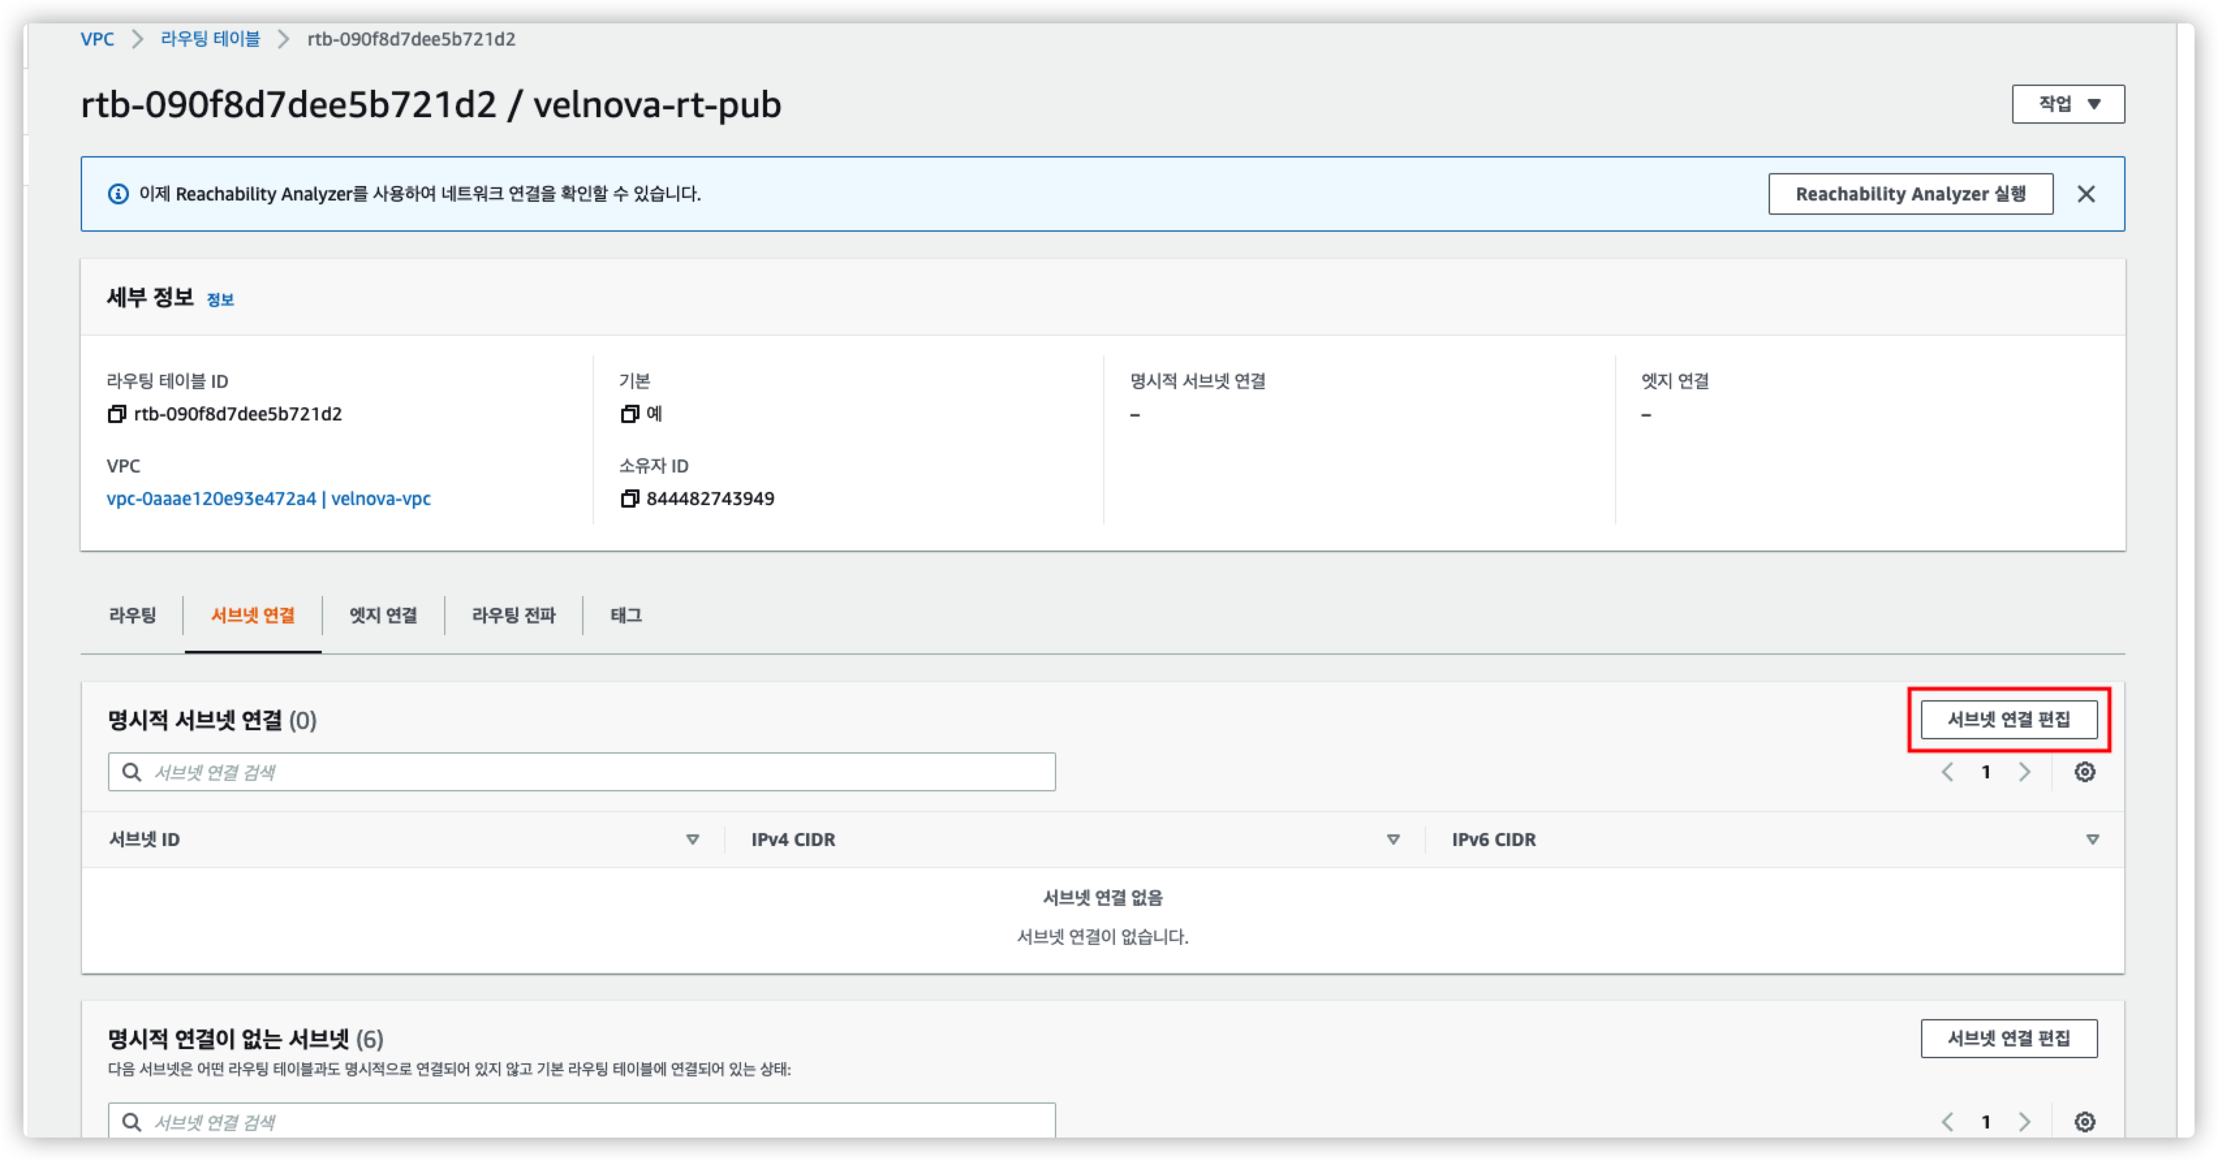Copy the owner ID 844482743949
2218x1161 pixels.
point(630,499)
